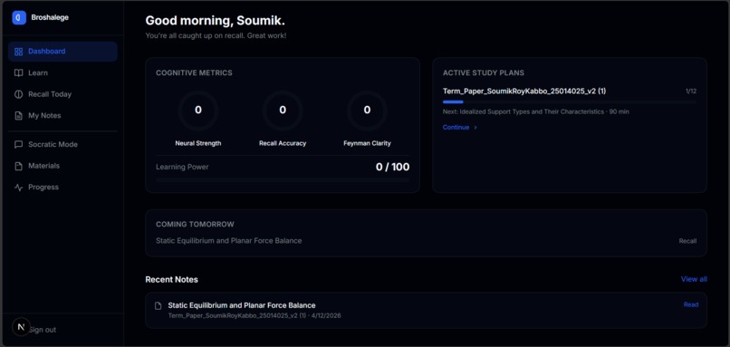Click the caught up on recall message
The width and height of the screenshot is (730, 347).
click(216, 35)
